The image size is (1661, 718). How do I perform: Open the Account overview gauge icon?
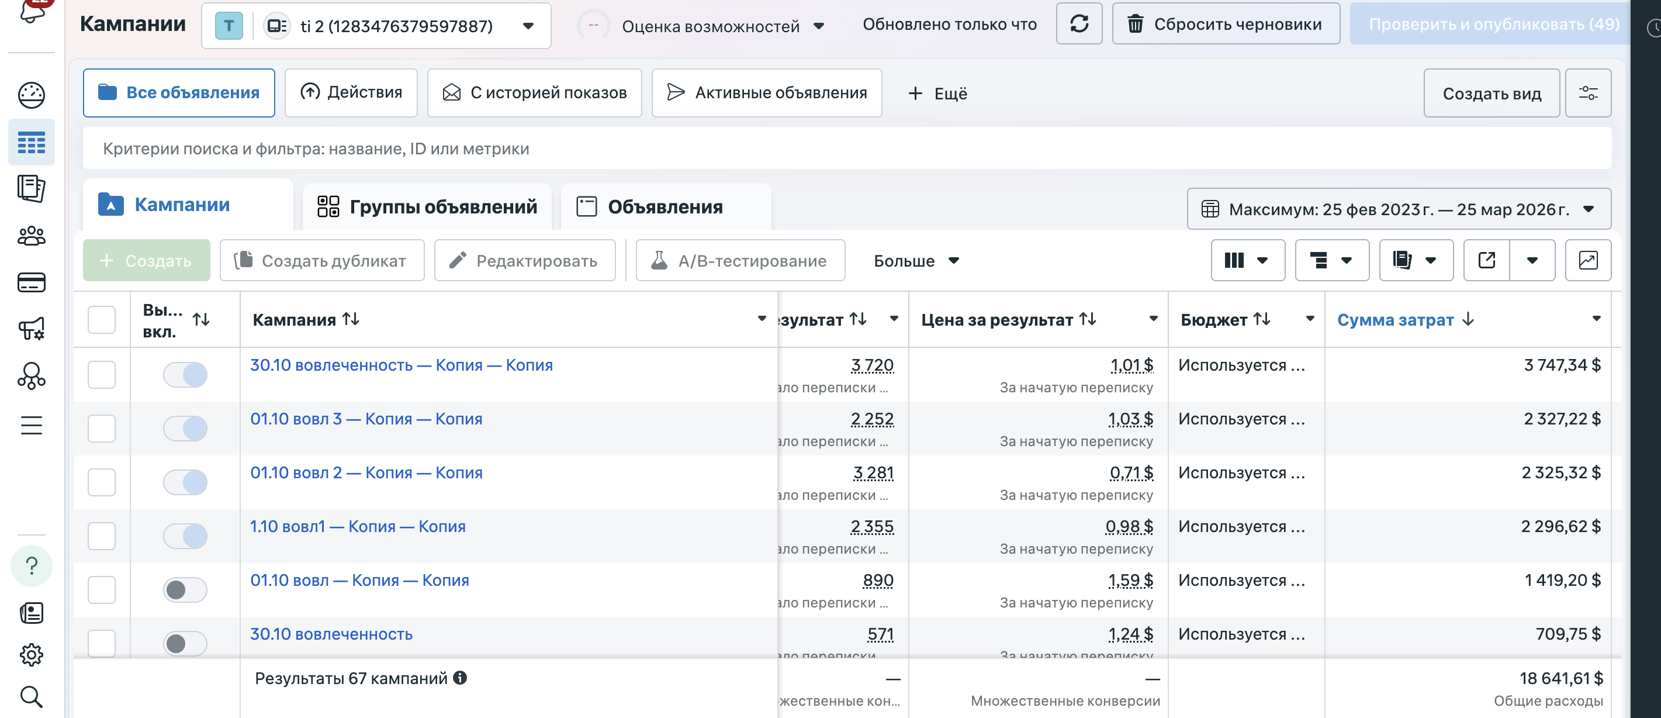coord(32,95)
